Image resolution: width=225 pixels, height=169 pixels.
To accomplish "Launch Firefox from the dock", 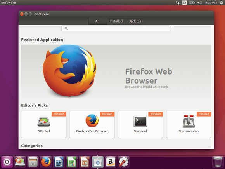I will [46, 162].
